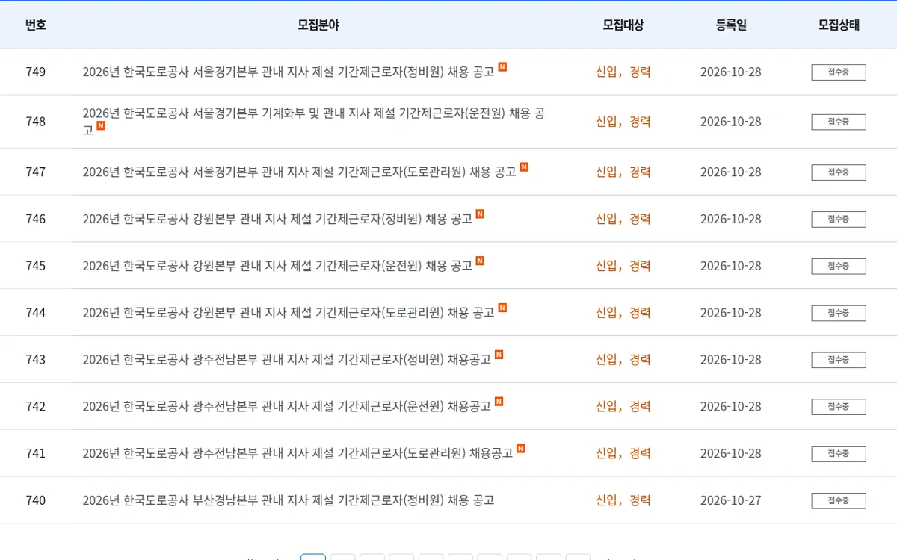
Task: Click the N new badge on row 746
Action: (x=480, y=214)
